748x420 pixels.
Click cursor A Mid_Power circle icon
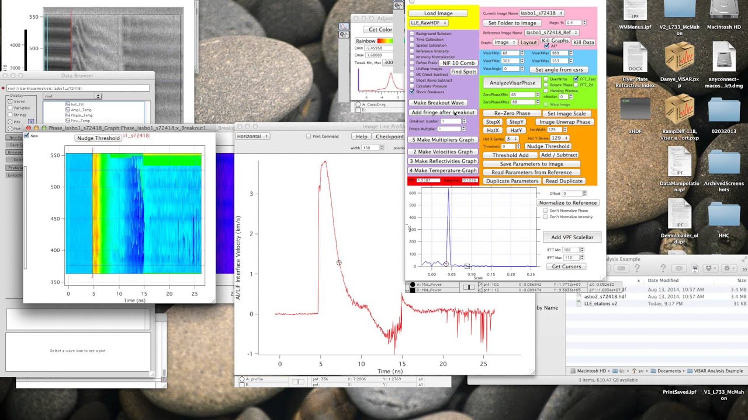pyautogui.click(x=413, y=285)
